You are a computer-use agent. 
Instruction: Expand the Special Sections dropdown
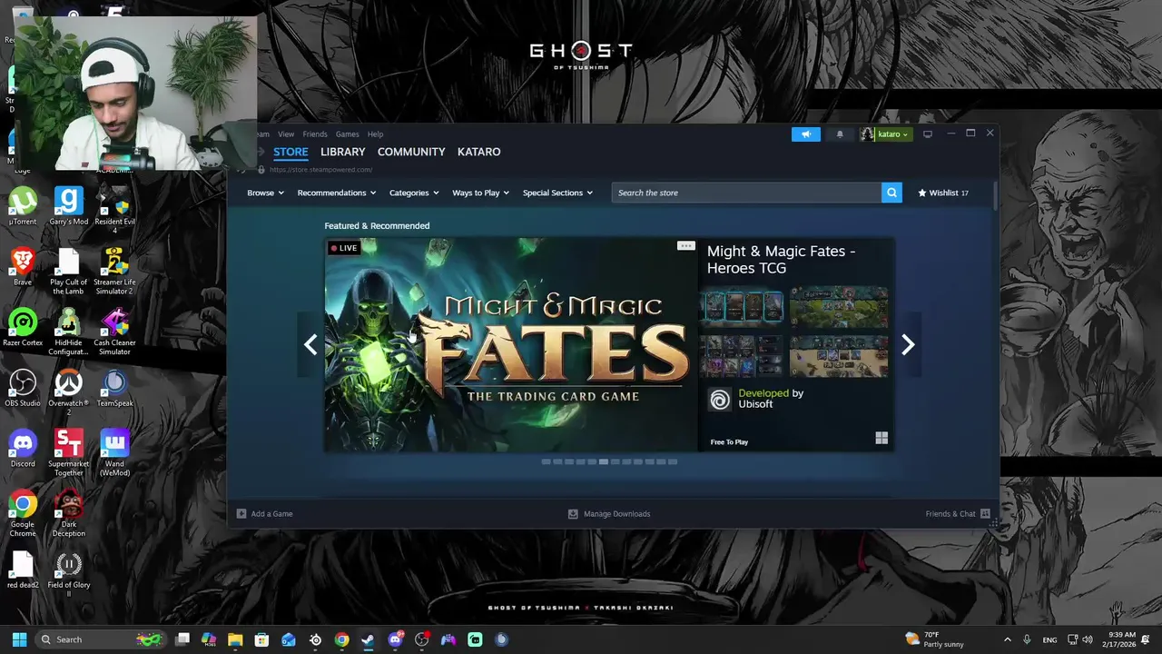[557, 193]
